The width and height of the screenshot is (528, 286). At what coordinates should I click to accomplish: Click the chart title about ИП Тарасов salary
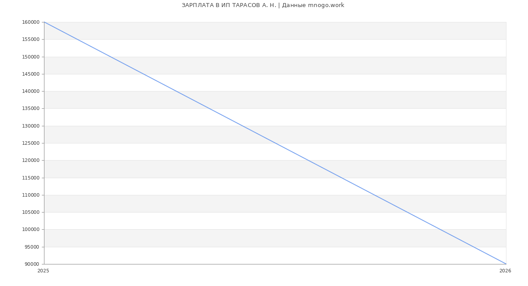pyautogui.click(x=263, y=5)
